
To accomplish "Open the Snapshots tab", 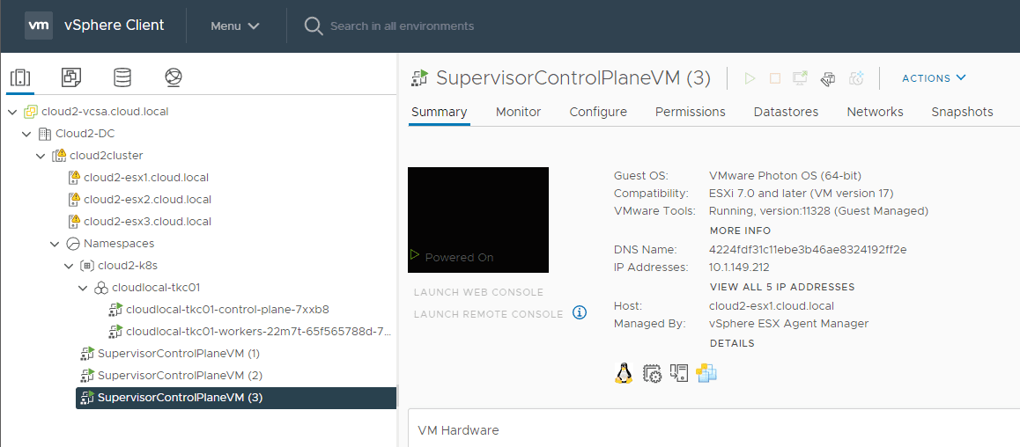I will pos(962,112).
